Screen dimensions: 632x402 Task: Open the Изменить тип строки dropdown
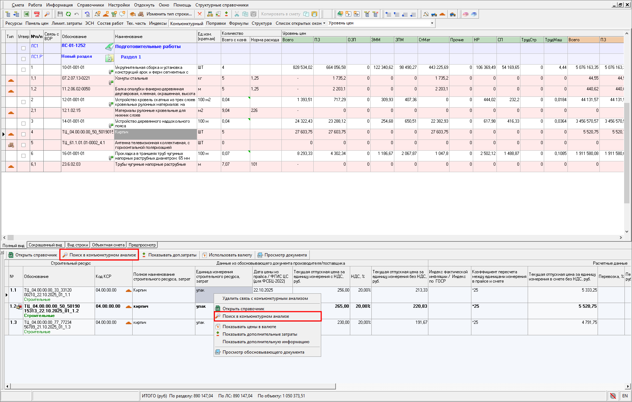point(169,14)
